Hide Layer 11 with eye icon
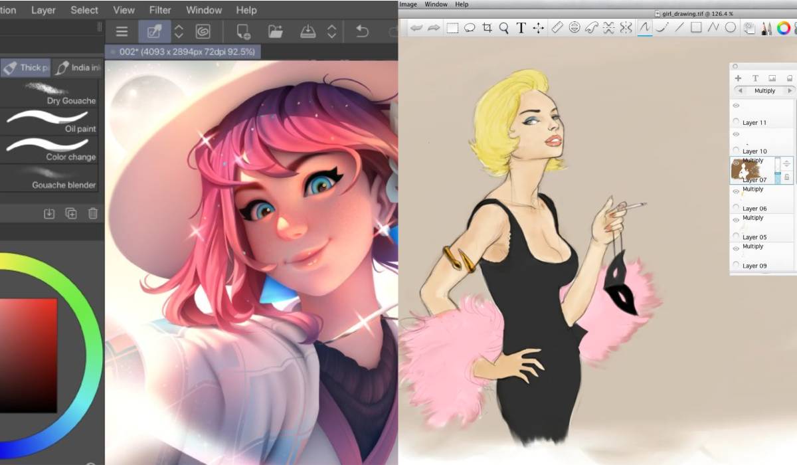Screen dimensions: 797x465 pos(736,106)
